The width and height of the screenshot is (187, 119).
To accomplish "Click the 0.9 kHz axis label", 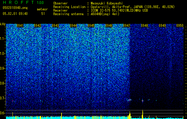I will point(2,68).
